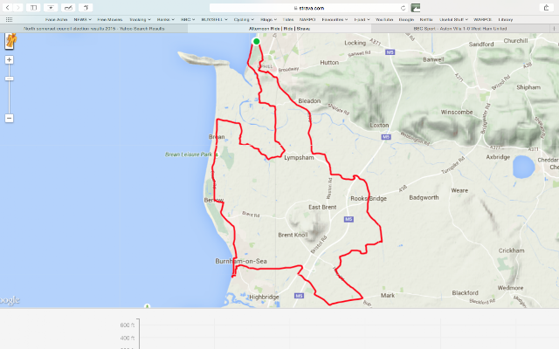
Task: Click the Rooks Bridge map label
Action: pyautogui.click(x=369, y=198)
